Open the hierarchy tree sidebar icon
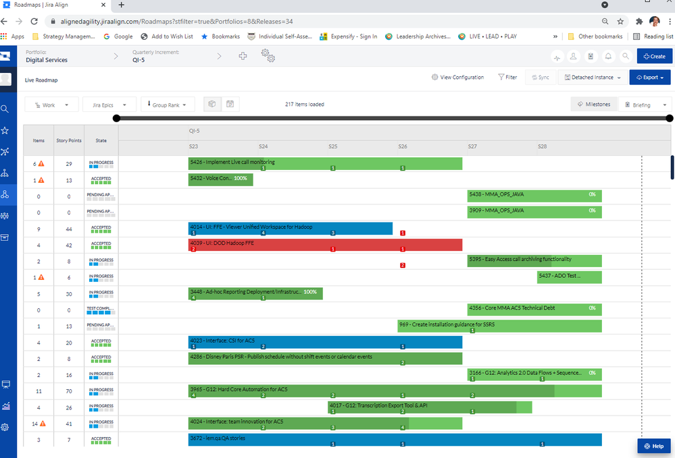675x458 pixels. [x=5, y=173]
